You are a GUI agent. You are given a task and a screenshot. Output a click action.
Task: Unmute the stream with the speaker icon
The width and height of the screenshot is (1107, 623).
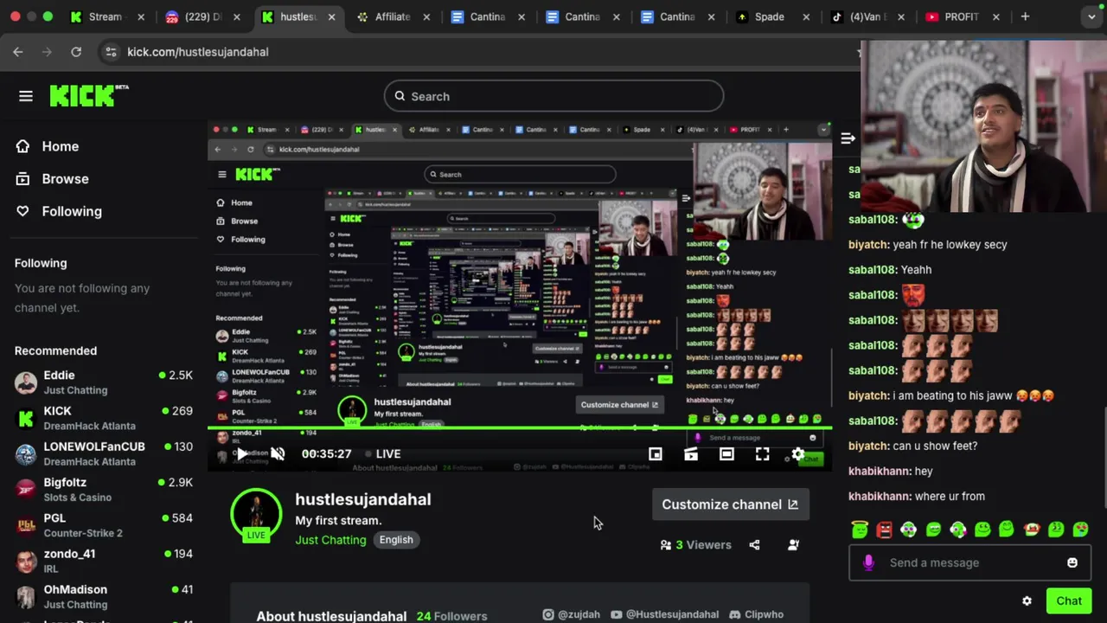(x=278, y=453)
